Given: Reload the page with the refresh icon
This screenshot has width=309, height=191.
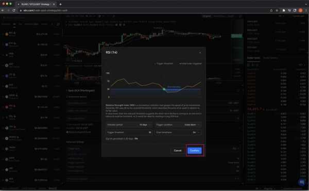Looking at the screenshot, I should point(14,10).
